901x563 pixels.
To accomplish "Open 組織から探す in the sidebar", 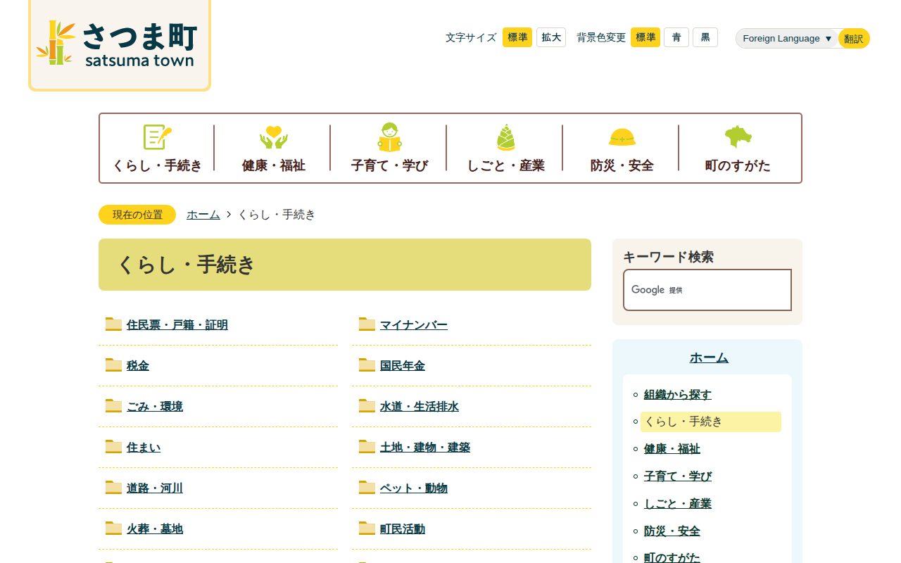I will coord(678,395).
